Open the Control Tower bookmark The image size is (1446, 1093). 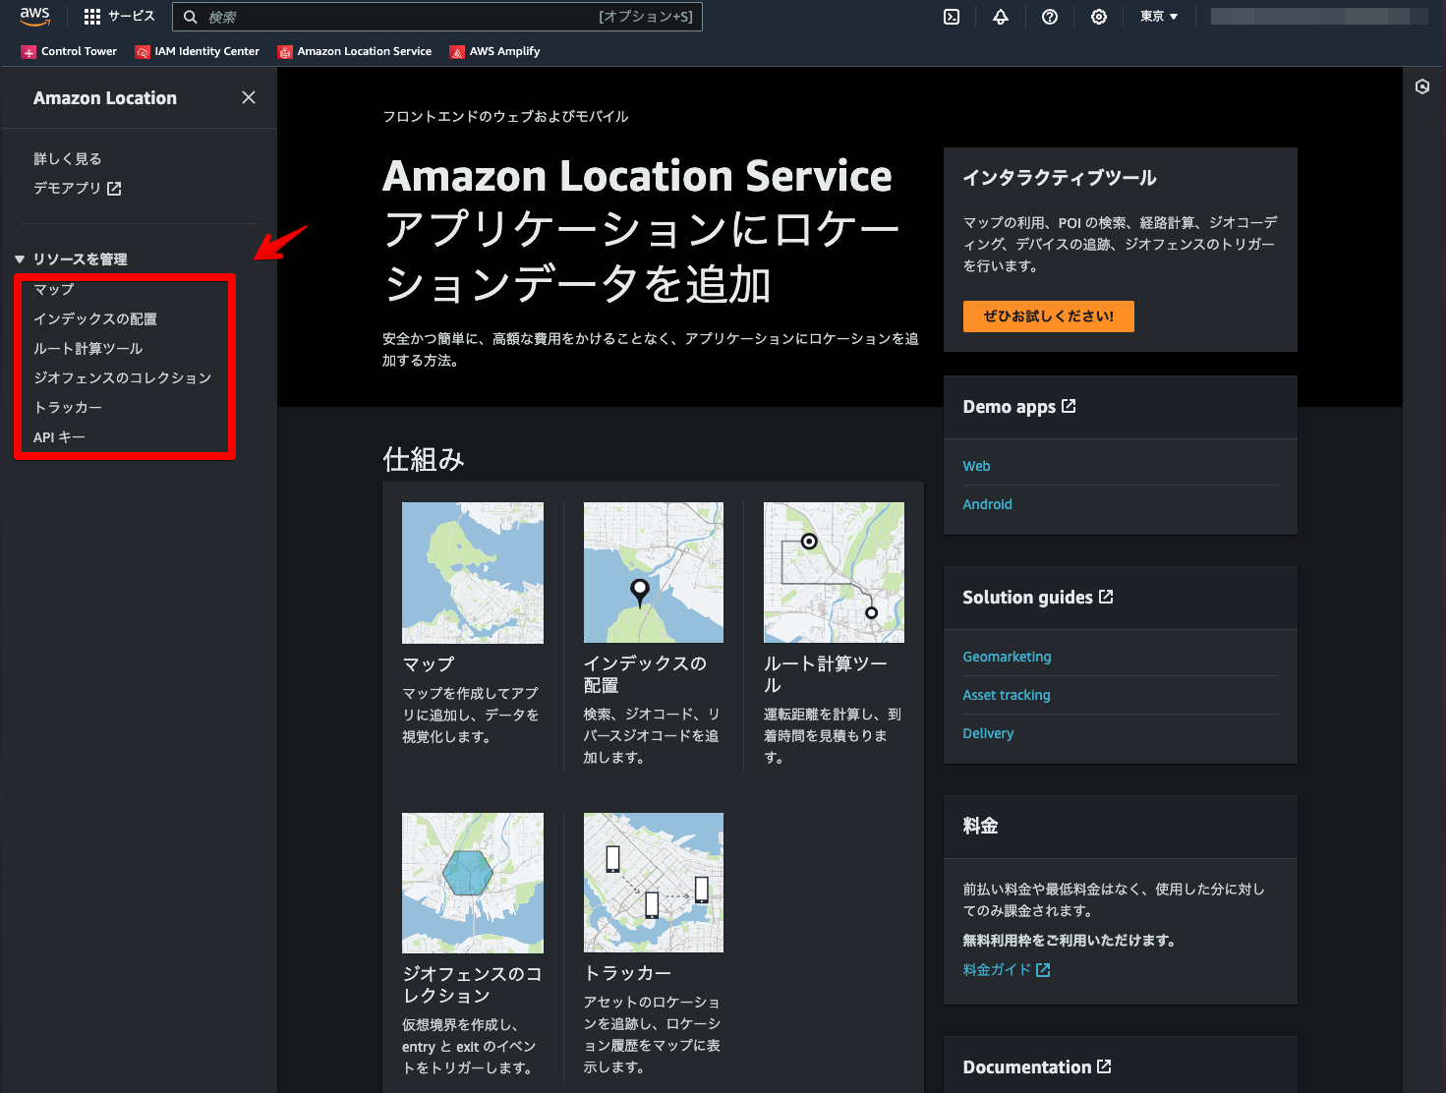tap(69, 51)
